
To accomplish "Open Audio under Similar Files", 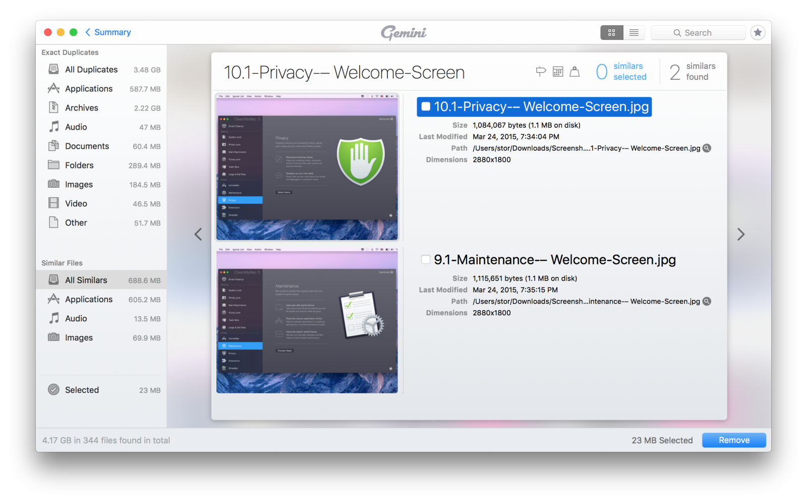I will (101, 319).
